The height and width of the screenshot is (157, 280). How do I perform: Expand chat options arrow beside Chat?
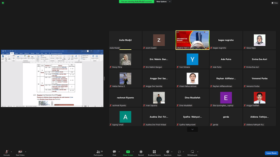point(119,152)
